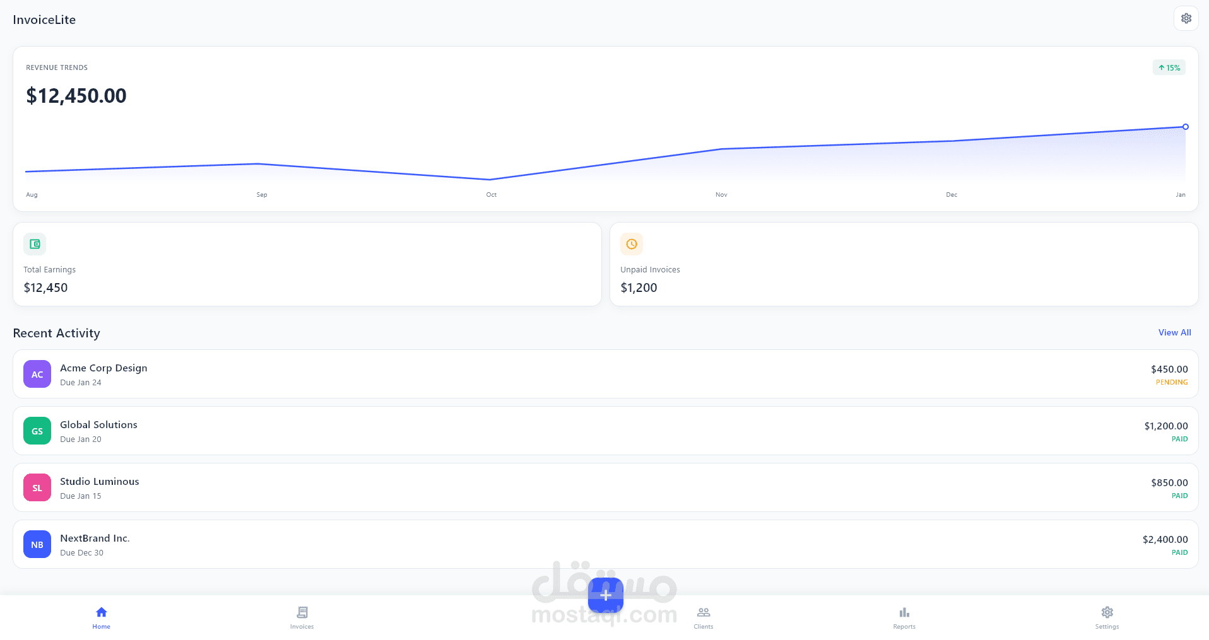This screenshot has height=640, width=1209.
Task: Select the NextBrand Inc. $2,400.00 invoice row
Action: click(605, 544)
